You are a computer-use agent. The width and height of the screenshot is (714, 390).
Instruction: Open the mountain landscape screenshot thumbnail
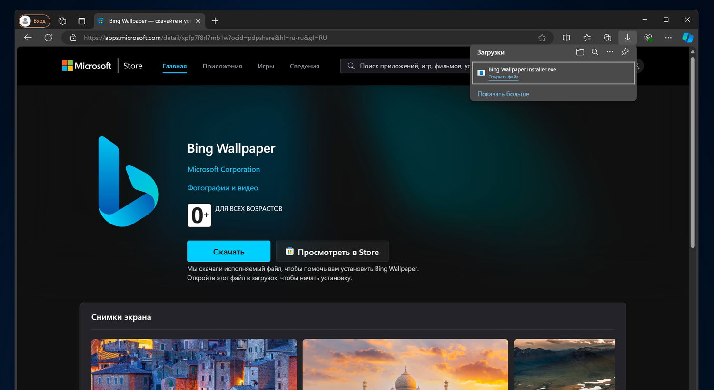pyautogui.click(x=565, y=364)
